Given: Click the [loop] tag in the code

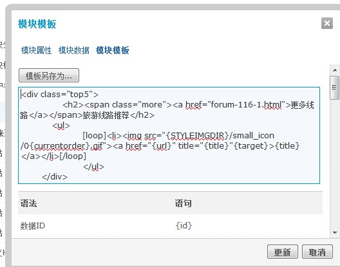Looking at the screenshot, I should pyautogui.click(x=94, y=136).
